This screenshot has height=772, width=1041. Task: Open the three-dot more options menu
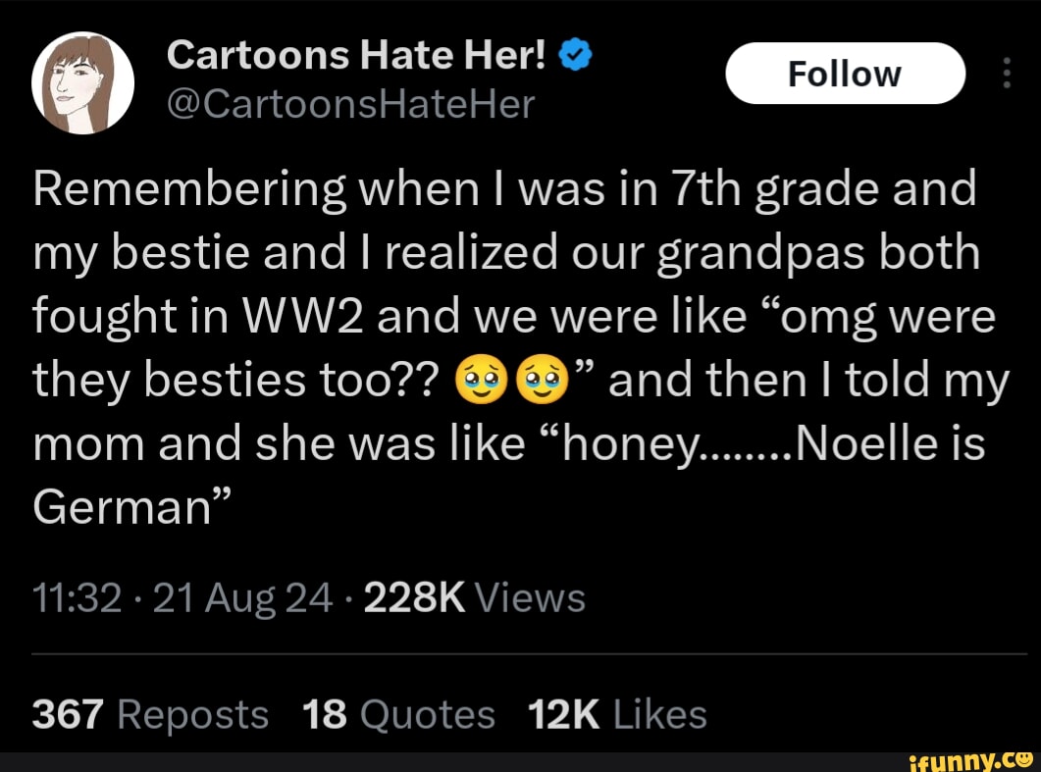(x=1005, y=75)
